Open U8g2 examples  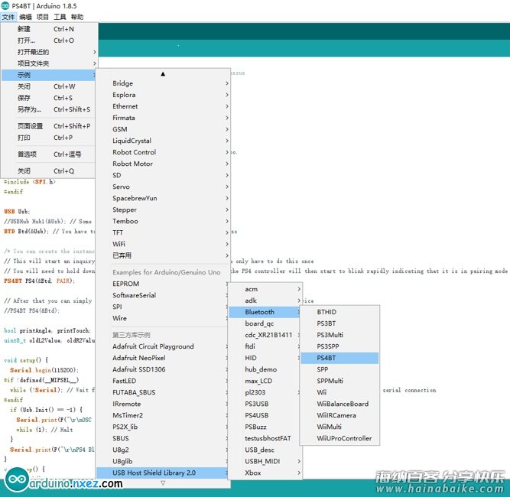[163, 450]
